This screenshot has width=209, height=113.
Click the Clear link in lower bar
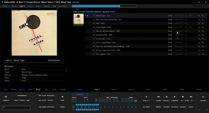tap(182, 89)
